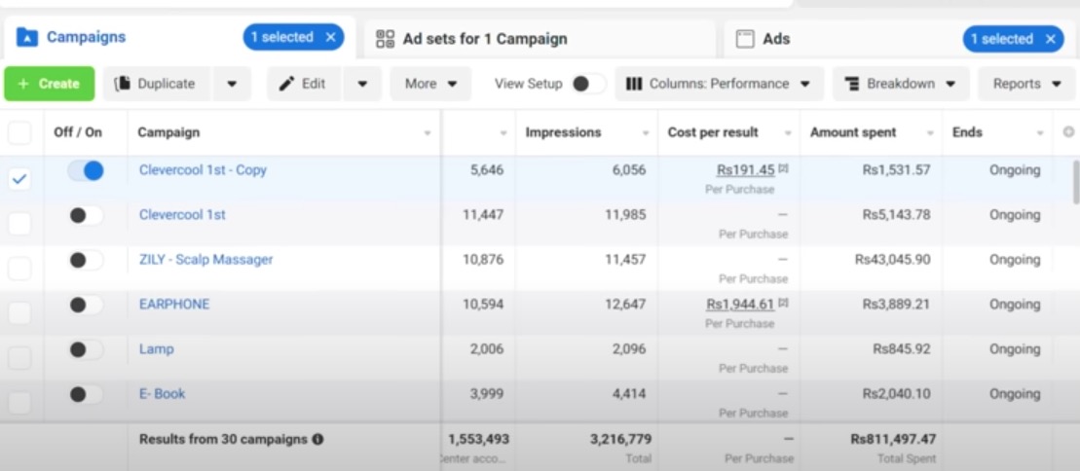Check the EARPHONE row checkbox

click(19, 312)
